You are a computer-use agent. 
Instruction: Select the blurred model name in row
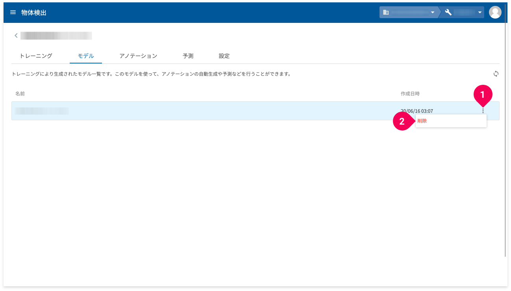pyautogui.click(x=42, y=111)
